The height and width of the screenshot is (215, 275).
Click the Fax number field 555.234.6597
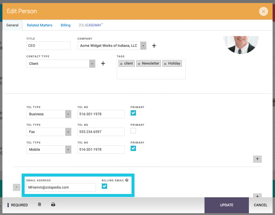coord(101,132)
